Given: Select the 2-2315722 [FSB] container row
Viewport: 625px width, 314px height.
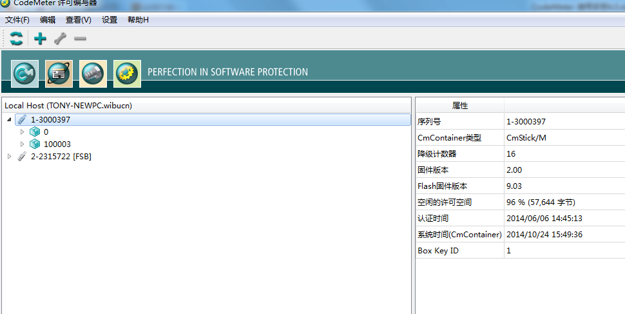Looking at the screenshot, I should click(61, 157).
